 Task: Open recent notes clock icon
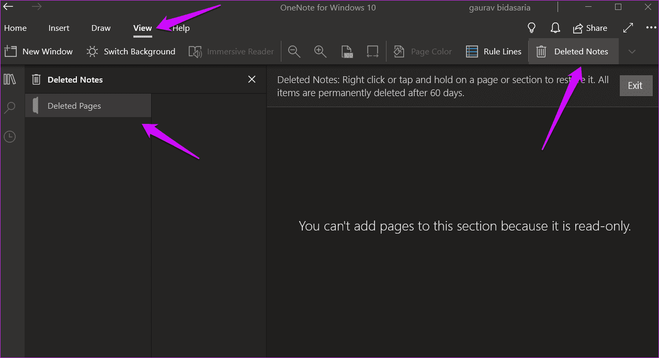click(10, 137)
